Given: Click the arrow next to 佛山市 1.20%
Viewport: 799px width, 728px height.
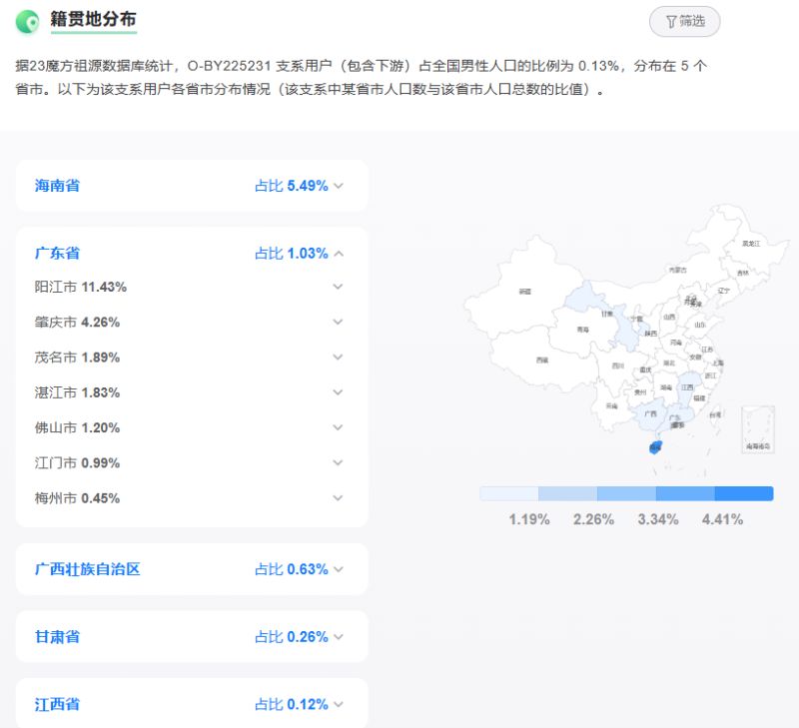Looking at the screenshot, I should pos(338,427).
